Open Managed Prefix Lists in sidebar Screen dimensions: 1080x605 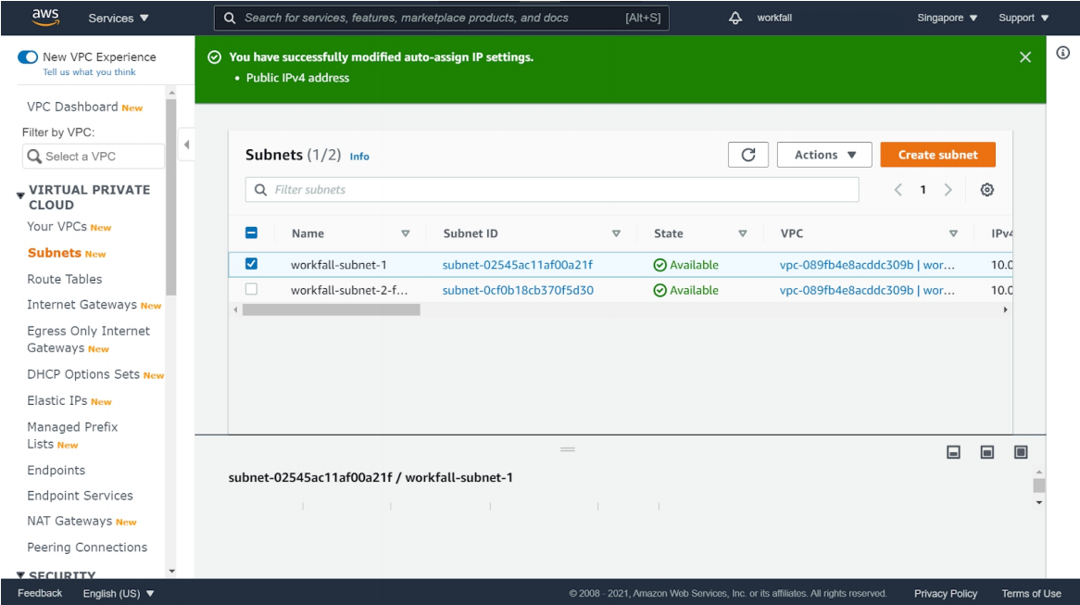coord(72,435)
